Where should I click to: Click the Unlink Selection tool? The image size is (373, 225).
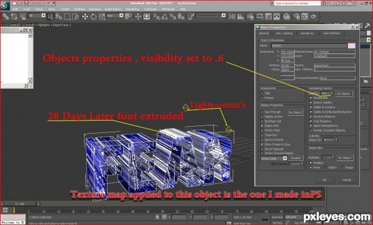click(x=14, y=16)
